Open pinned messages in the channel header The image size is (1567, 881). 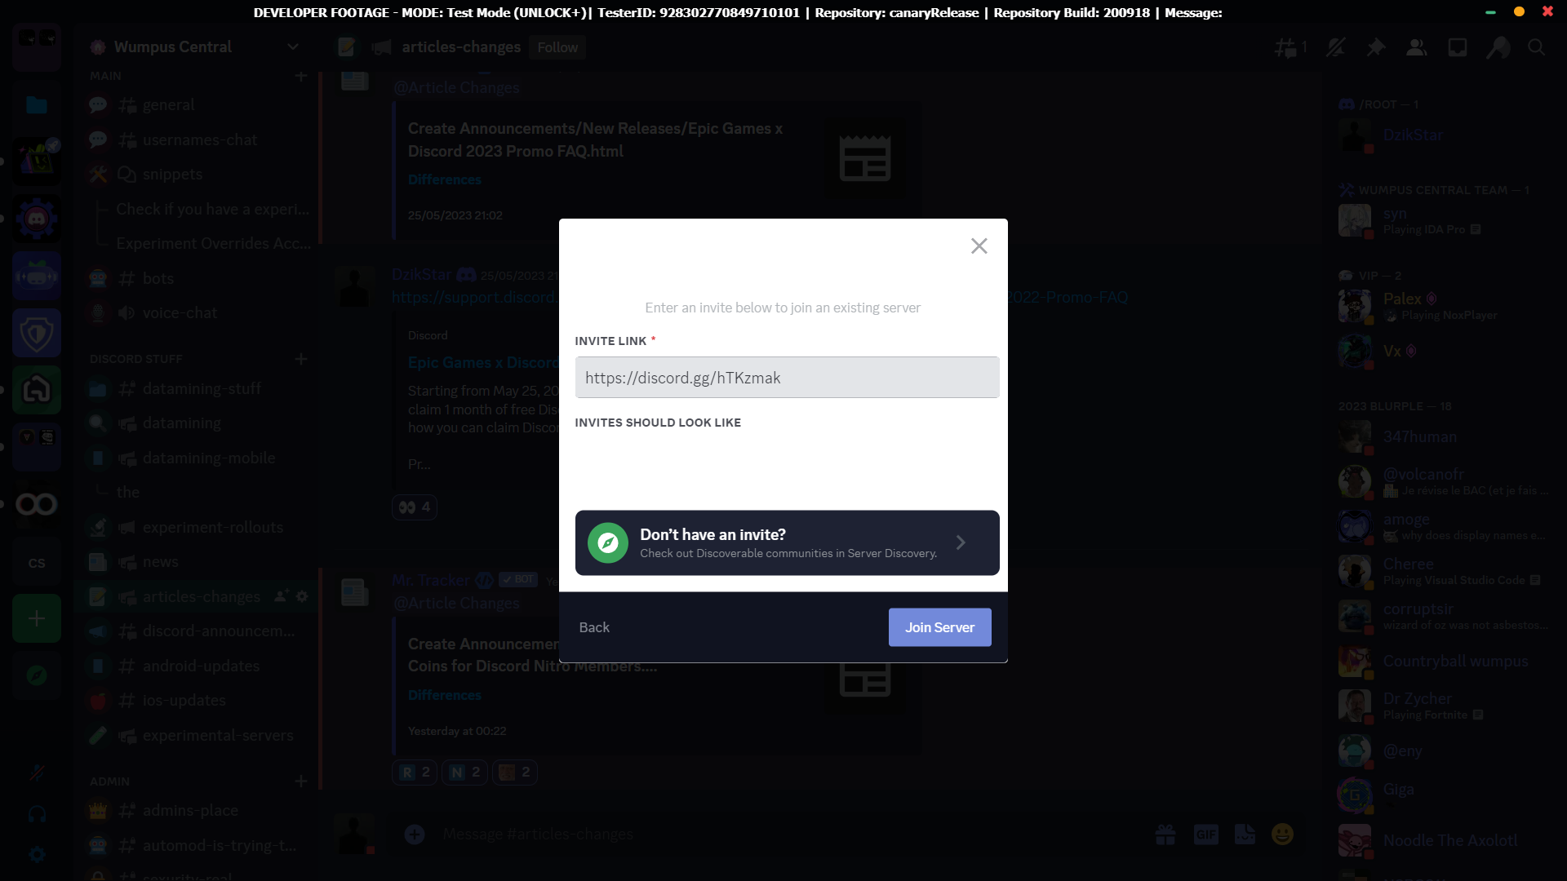pos(1376,47)
